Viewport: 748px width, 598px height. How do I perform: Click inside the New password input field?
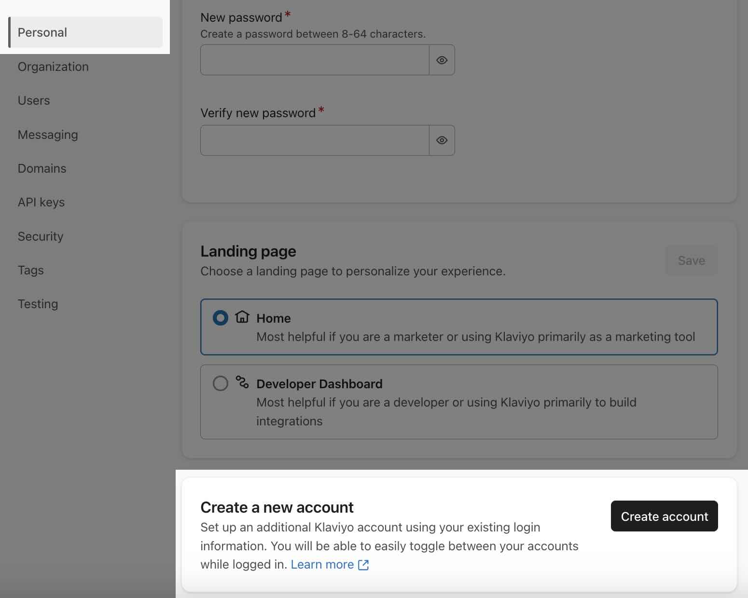[314, 60]
